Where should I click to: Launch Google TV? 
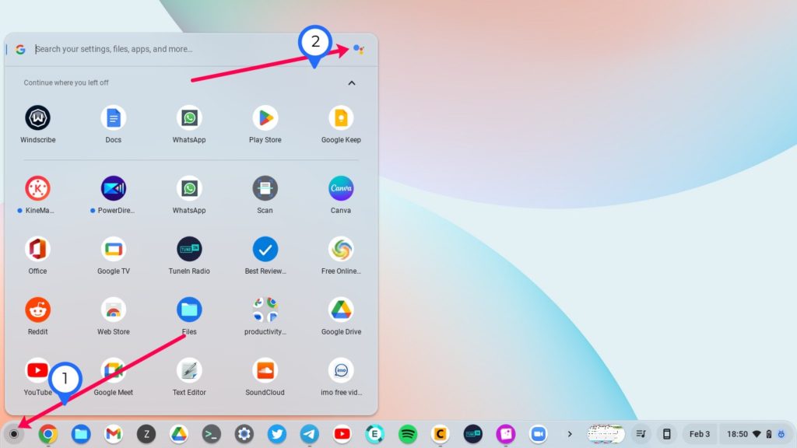[x=114, y=249]
